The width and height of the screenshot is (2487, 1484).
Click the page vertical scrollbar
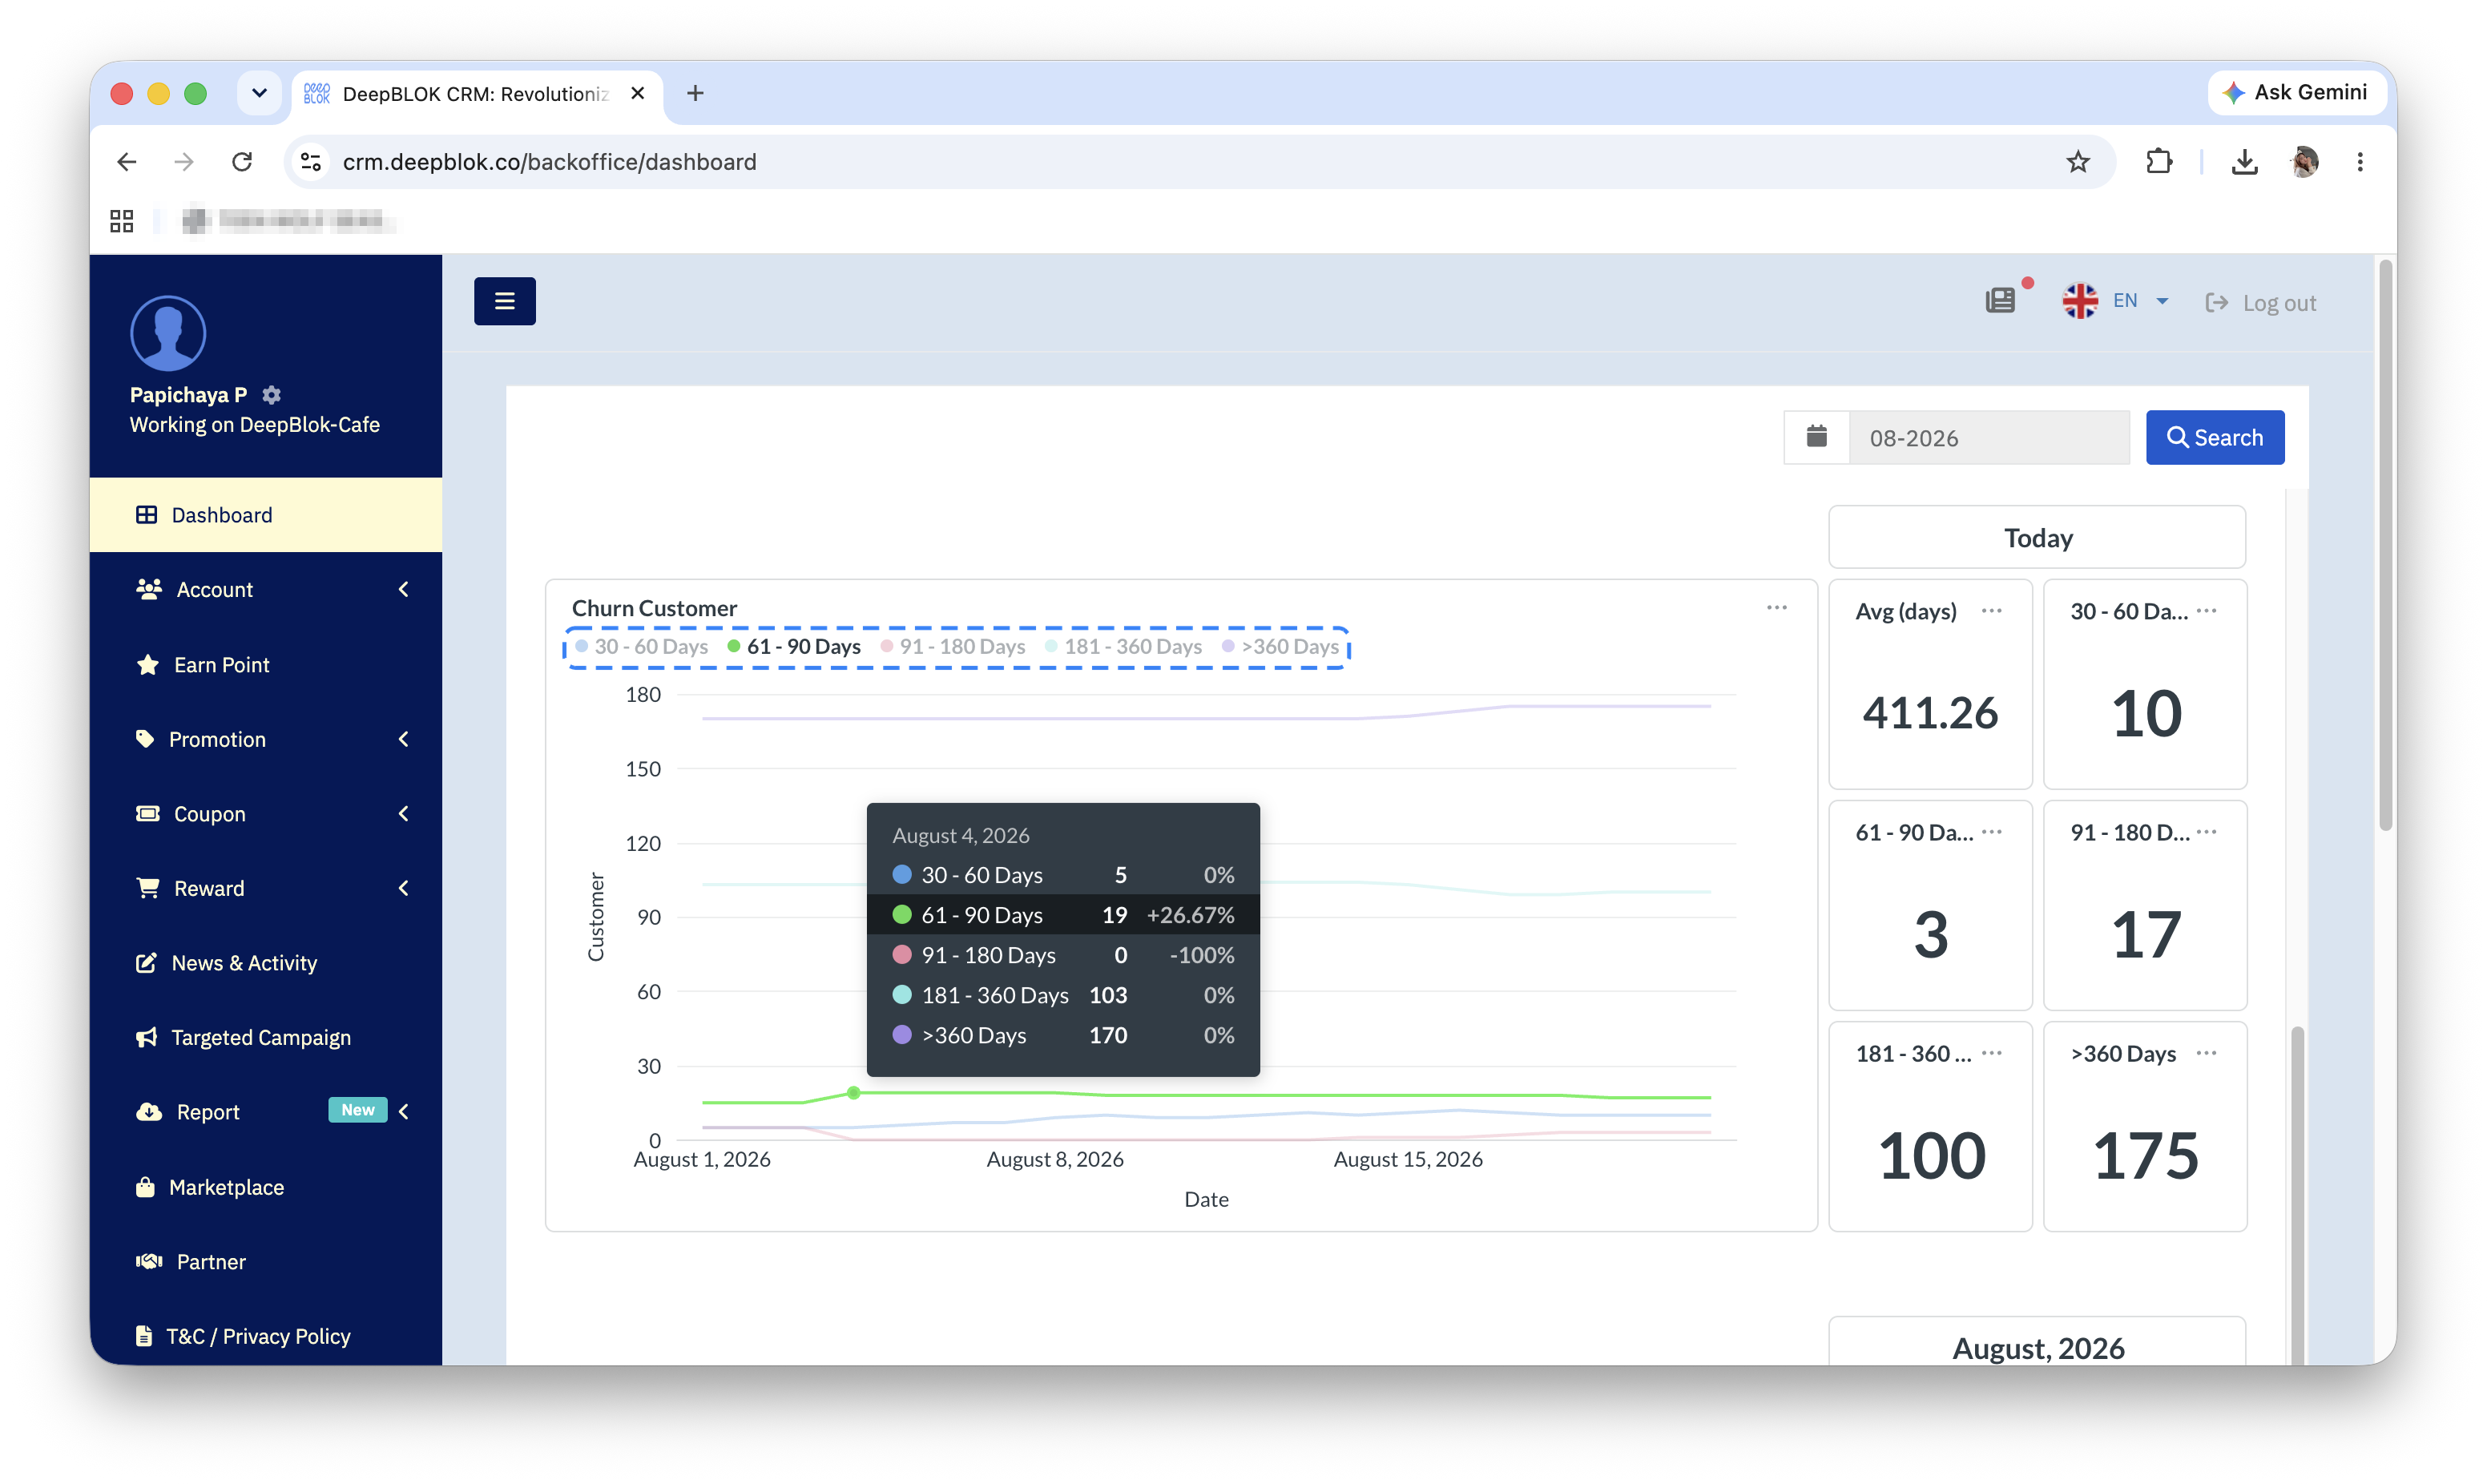tap(2386, 545)
